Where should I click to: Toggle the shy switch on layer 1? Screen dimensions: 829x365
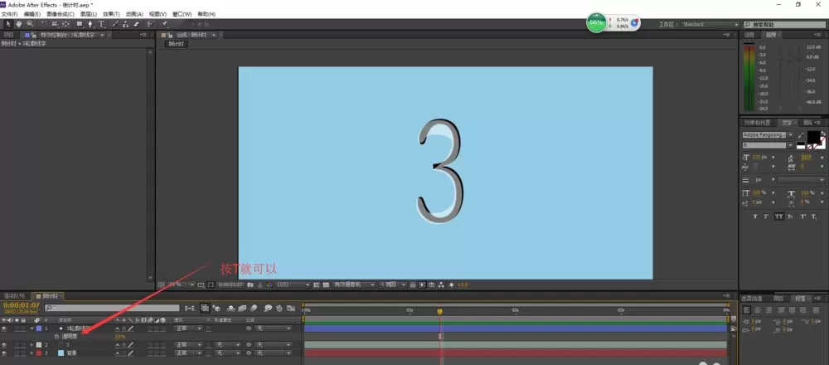coord(118,328)
